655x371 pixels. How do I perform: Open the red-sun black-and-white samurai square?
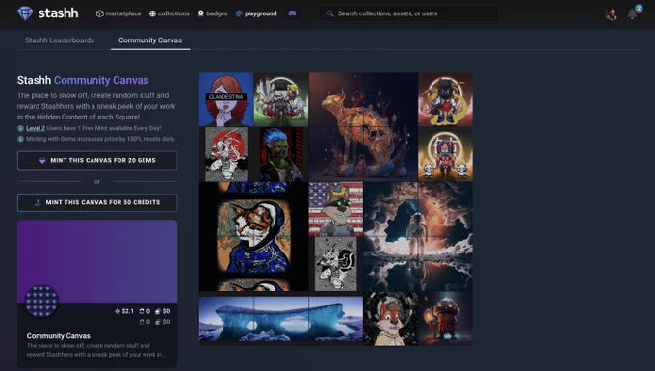(226, 154)
